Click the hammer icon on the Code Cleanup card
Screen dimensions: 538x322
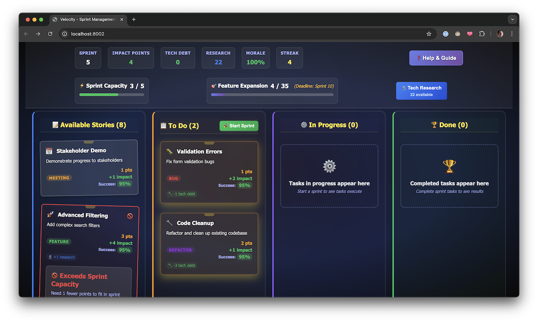(170, 222)
